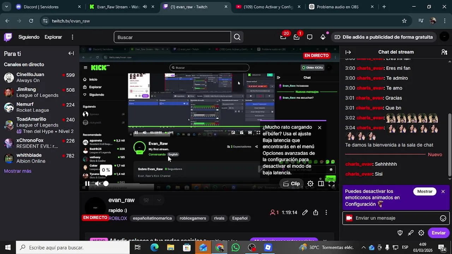452x254 pixels.
Task: Open Nemurf Rocket League channel
Action: (40, 107)
